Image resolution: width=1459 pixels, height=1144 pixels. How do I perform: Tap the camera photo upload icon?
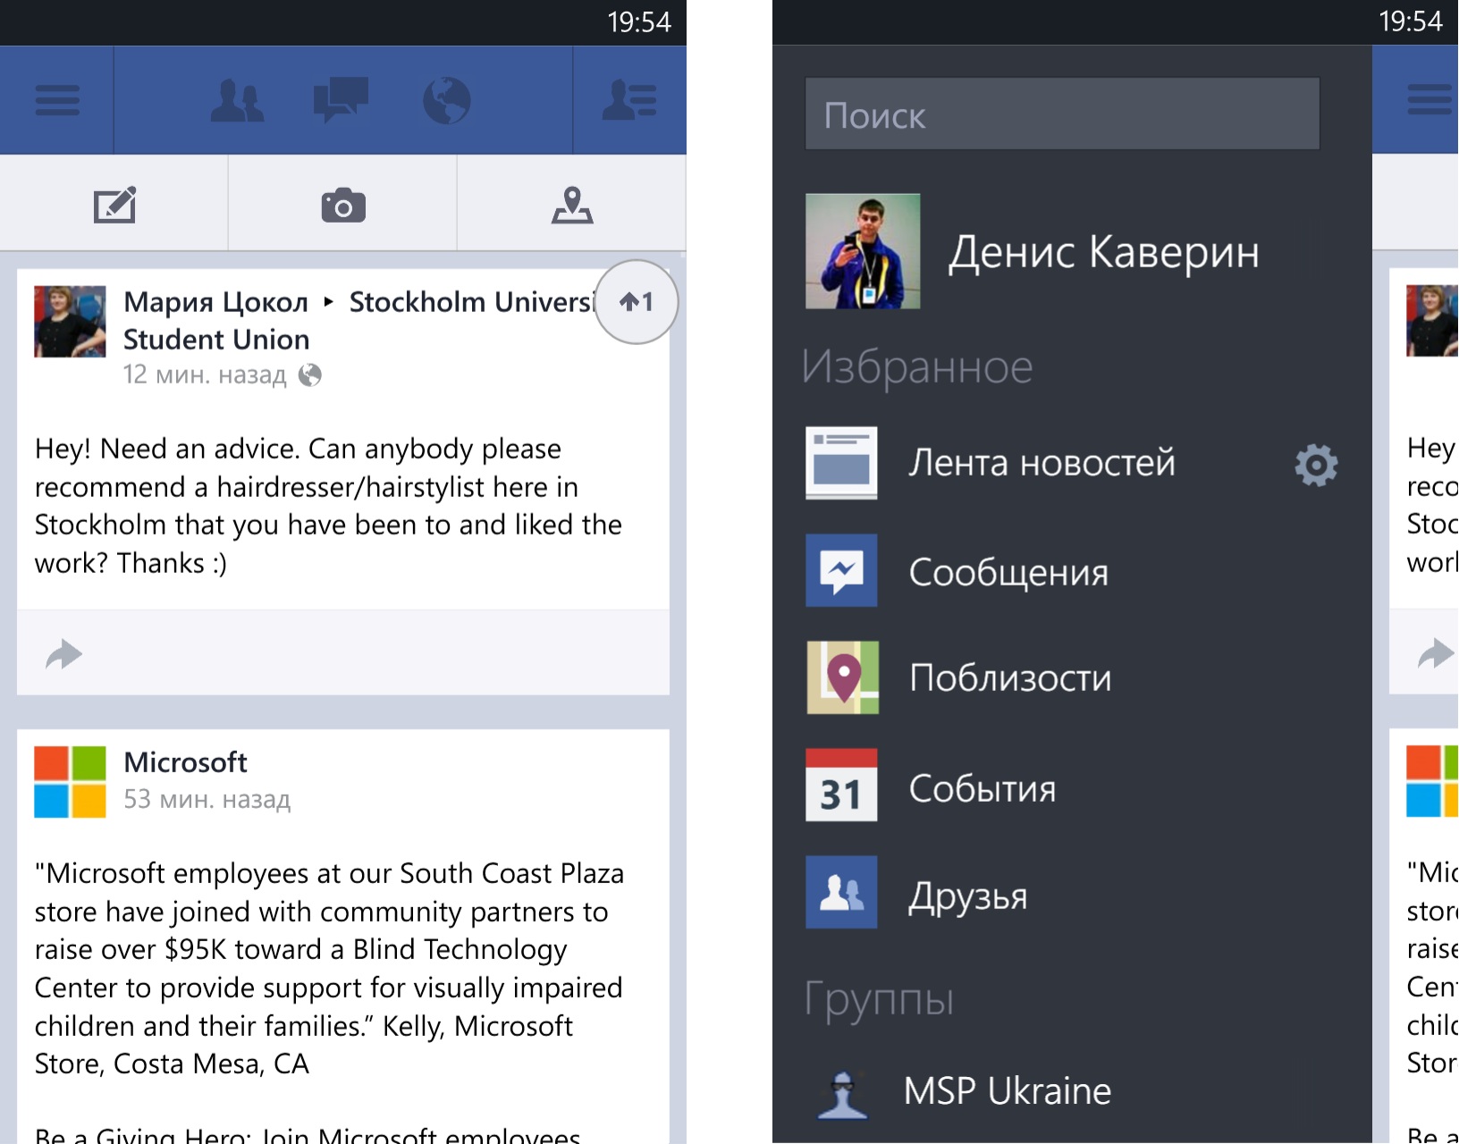pyautogui.click(x=343, y=206)
